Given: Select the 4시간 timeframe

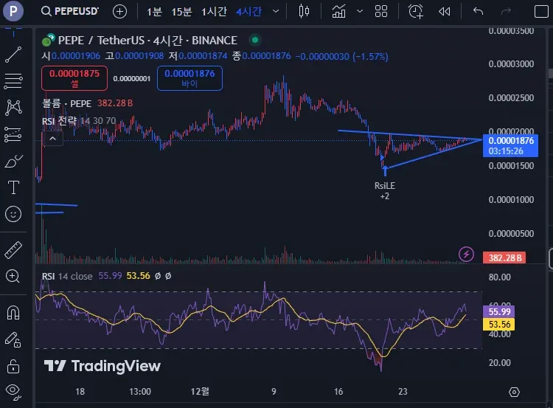Looking at the screenshot, I should pos(249,12).
